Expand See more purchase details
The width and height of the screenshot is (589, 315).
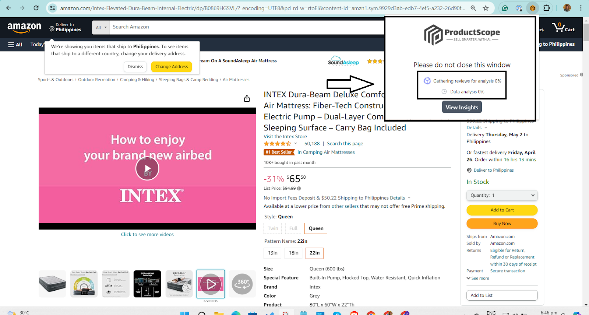478,279
